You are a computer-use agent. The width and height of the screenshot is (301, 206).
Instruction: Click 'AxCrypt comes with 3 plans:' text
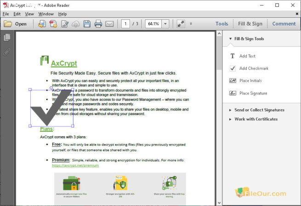coord(63,137)
